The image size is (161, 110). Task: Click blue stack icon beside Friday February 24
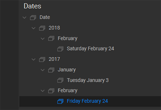point(60,101)
